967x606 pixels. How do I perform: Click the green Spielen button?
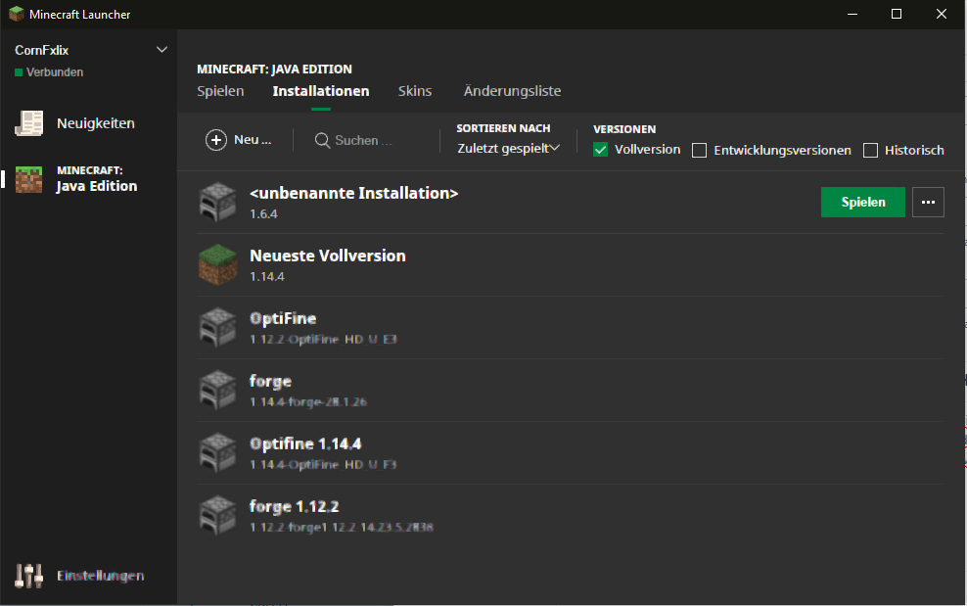pyautogui.click(x=863, y=202)
